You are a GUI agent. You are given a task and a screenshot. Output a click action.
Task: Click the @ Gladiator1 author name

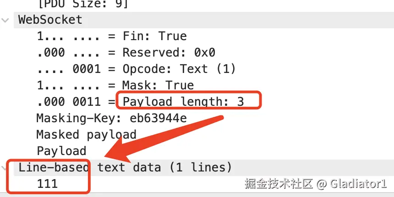352,184
